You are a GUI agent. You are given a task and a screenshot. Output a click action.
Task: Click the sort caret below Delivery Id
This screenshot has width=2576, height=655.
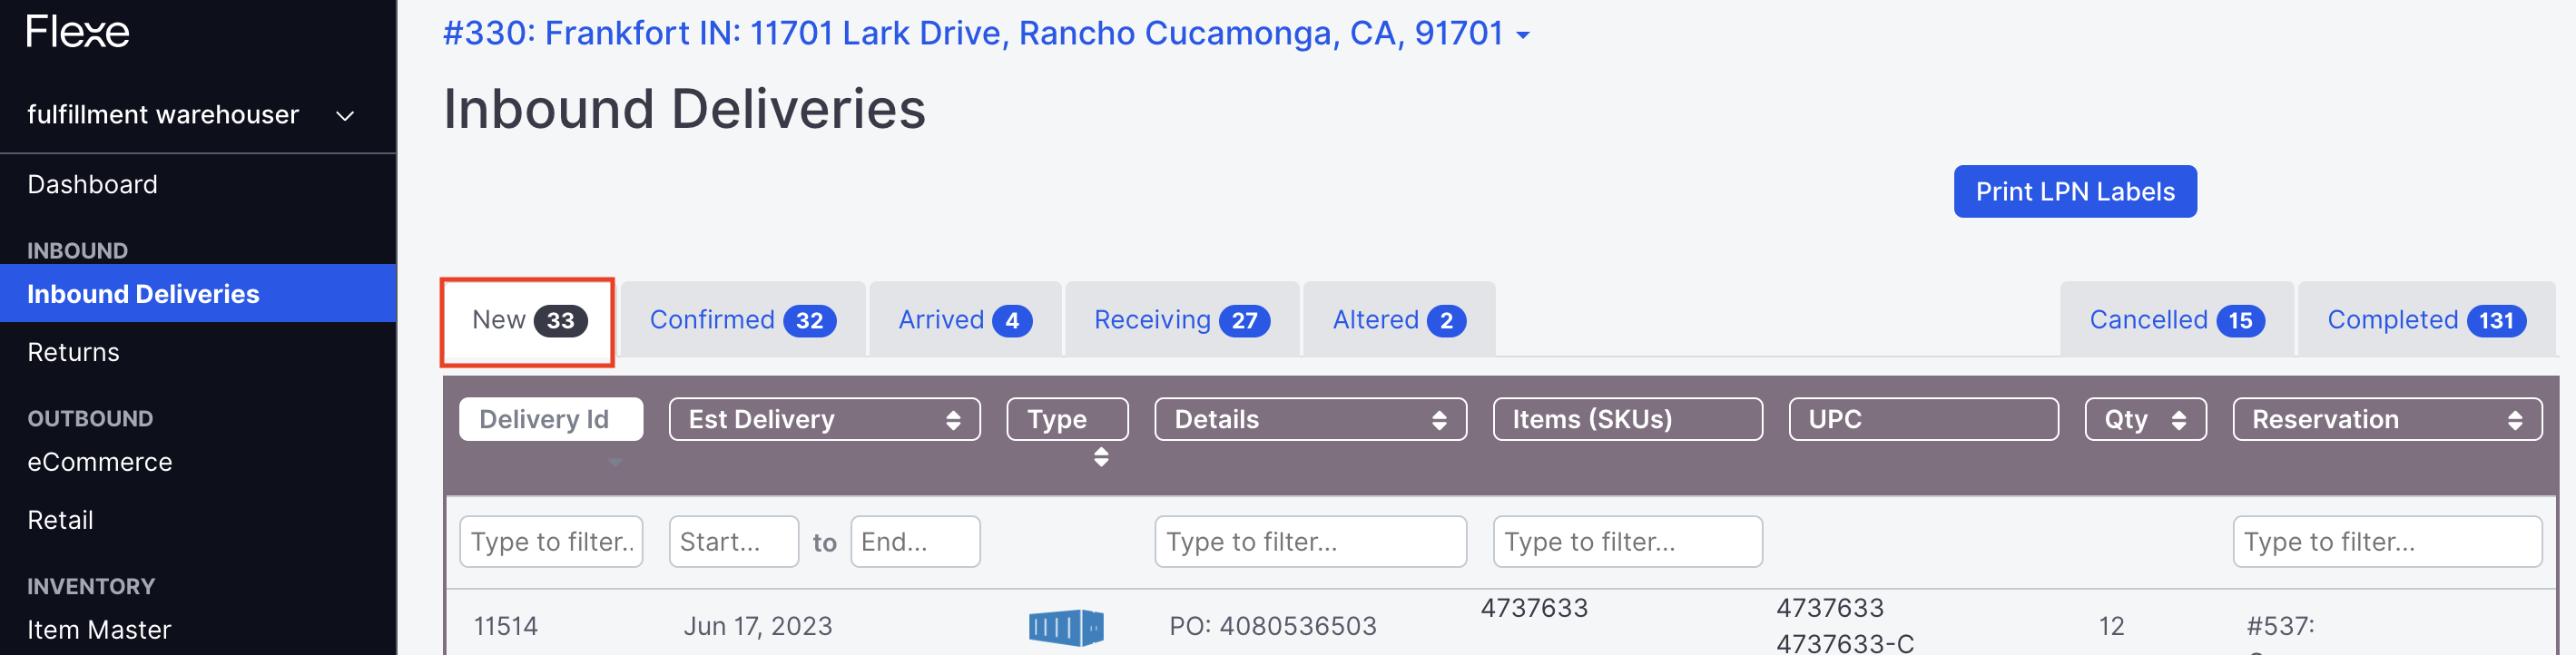tap(617, 462)
